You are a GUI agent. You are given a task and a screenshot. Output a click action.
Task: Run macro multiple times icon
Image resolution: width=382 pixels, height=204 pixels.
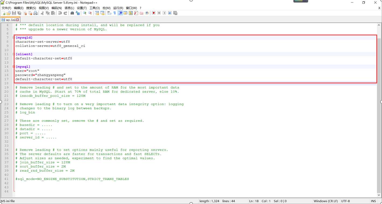pos(170,13)
